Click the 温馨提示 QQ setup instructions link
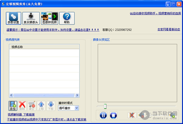 53,30
